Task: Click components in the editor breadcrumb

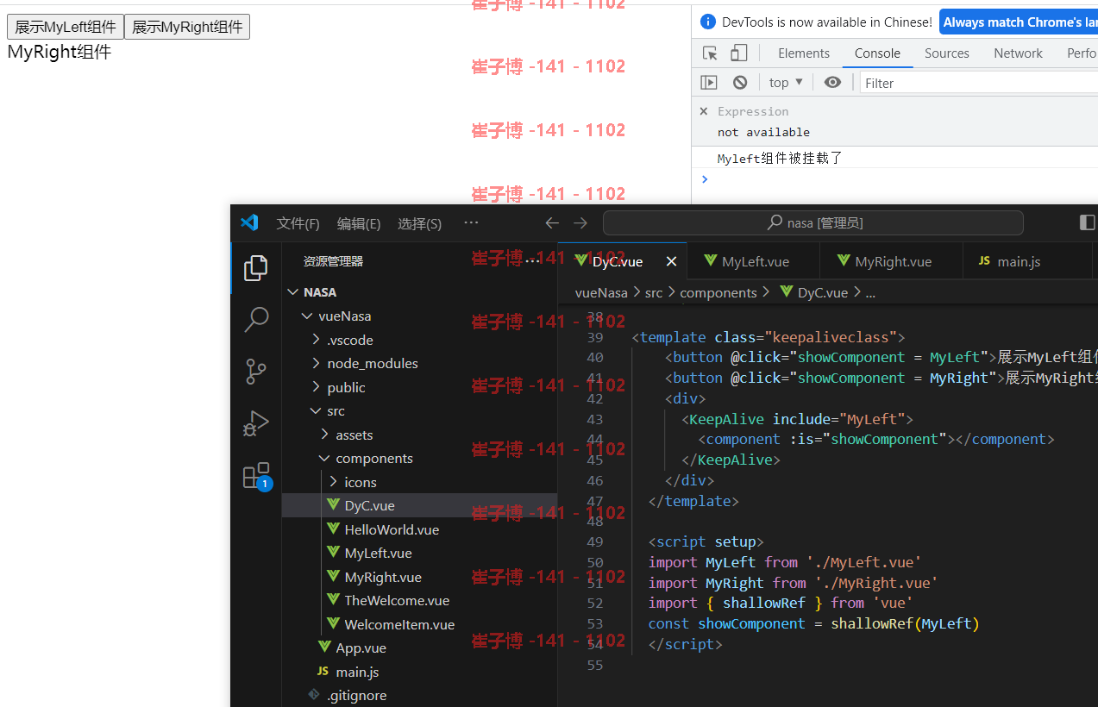Action: point(718,293)
